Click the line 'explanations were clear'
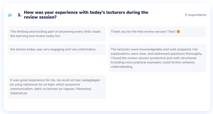213x114 pixels. pyautogui.click(x=156, y=54)
